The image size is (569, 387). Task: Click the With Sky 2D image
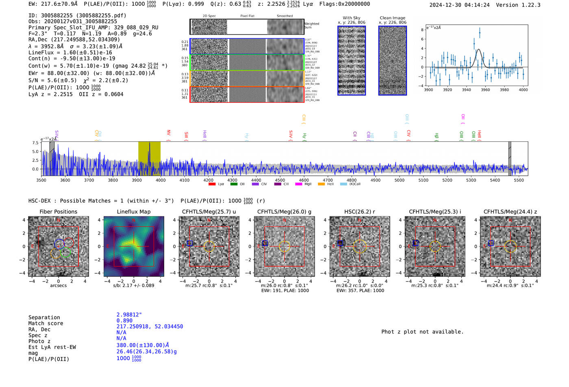[x=352, y=61]
